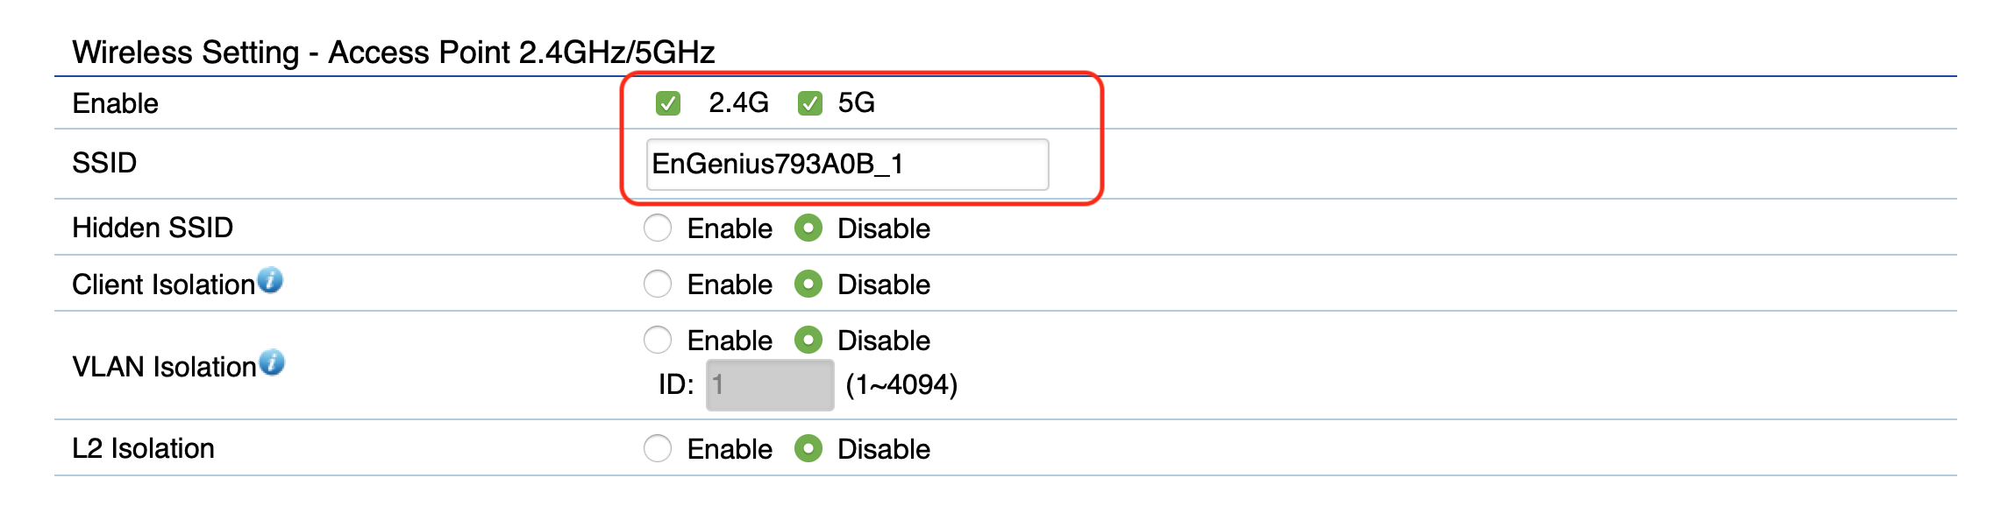Select Disable for Hidden SSID
The height and width of the screenshot is (506, 2001).
808,228
